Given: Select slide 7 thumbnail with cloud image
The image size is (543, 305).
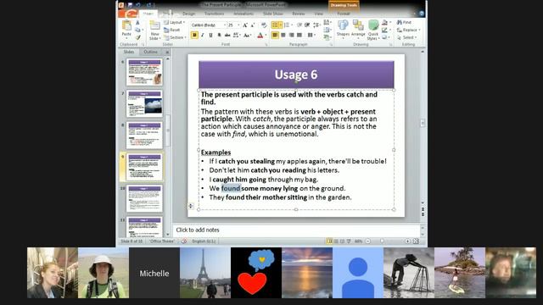Looking at the screenshot, I should point(144,103).
